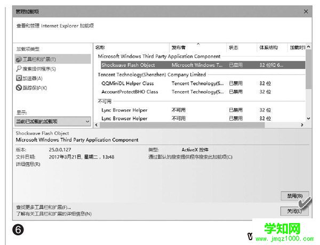Click the 已启用 status of Shockwave Flash Object
320x245 pixels.
(x=236, y=65)
